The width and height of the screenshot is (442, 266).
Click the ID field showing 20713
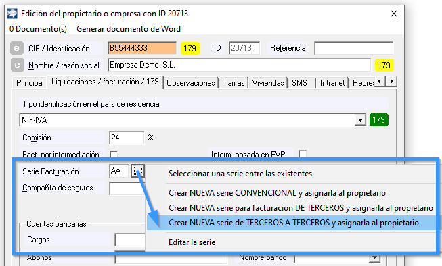pyautogui.click(x=244, y=48)
